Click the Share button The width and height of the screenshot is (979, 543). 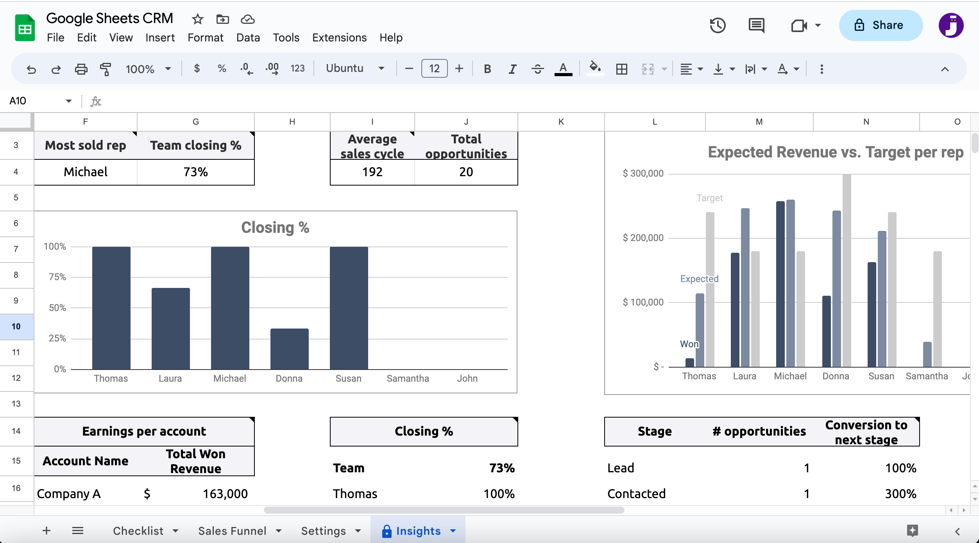(x=881, y=25)
